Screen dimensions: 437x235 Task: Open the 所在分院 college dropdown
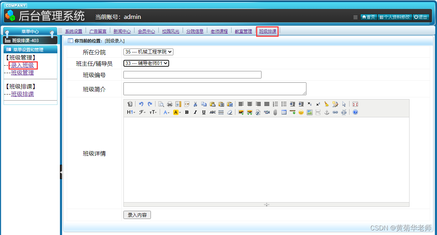point(148,52)
